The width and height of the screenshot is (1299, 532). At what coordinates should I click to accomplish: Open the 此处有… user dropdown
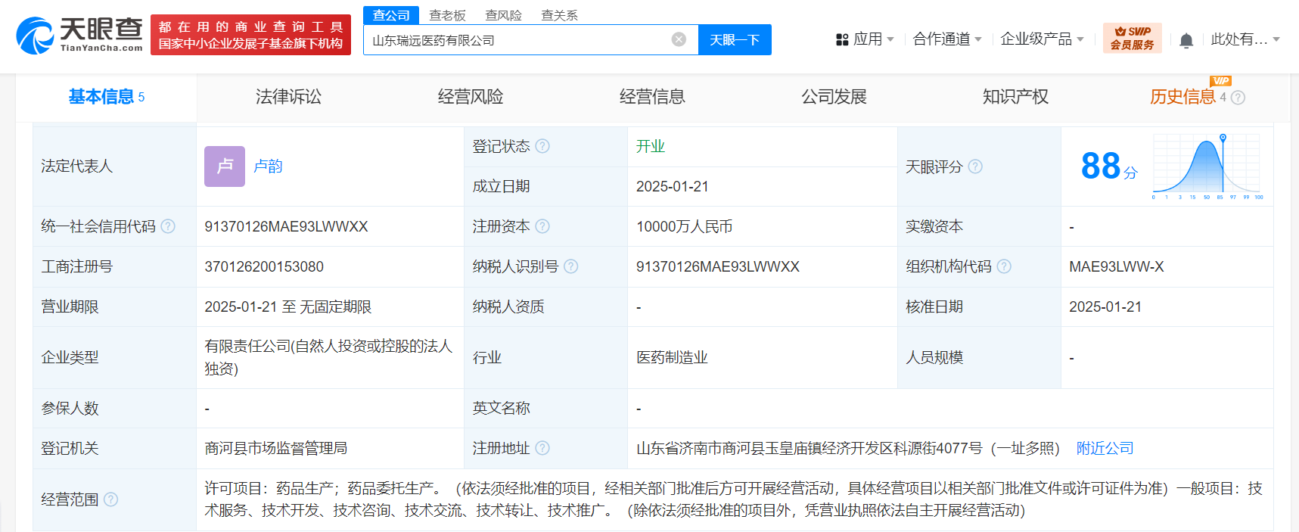coord(1245,39)
